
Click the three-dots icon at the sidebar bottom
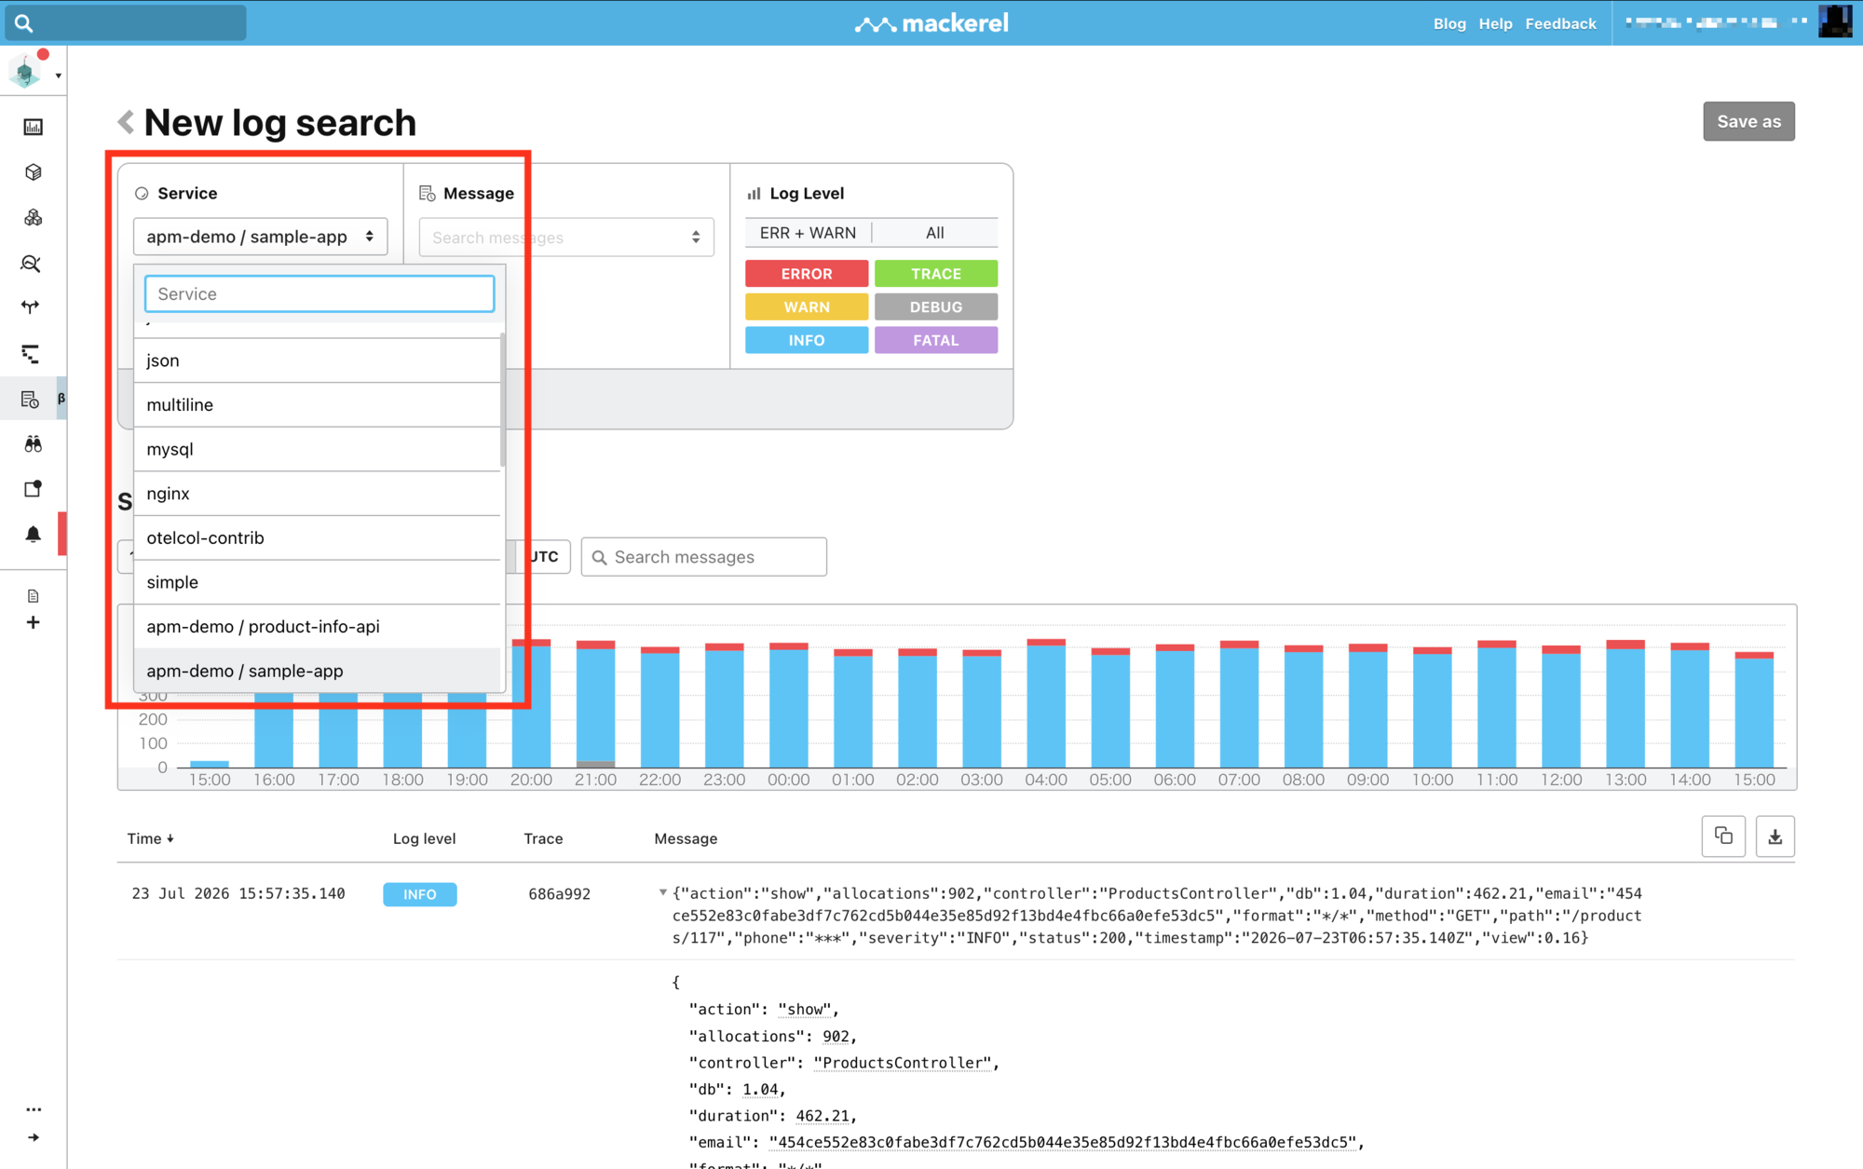pyautogui.click(x=34, y=1109)
